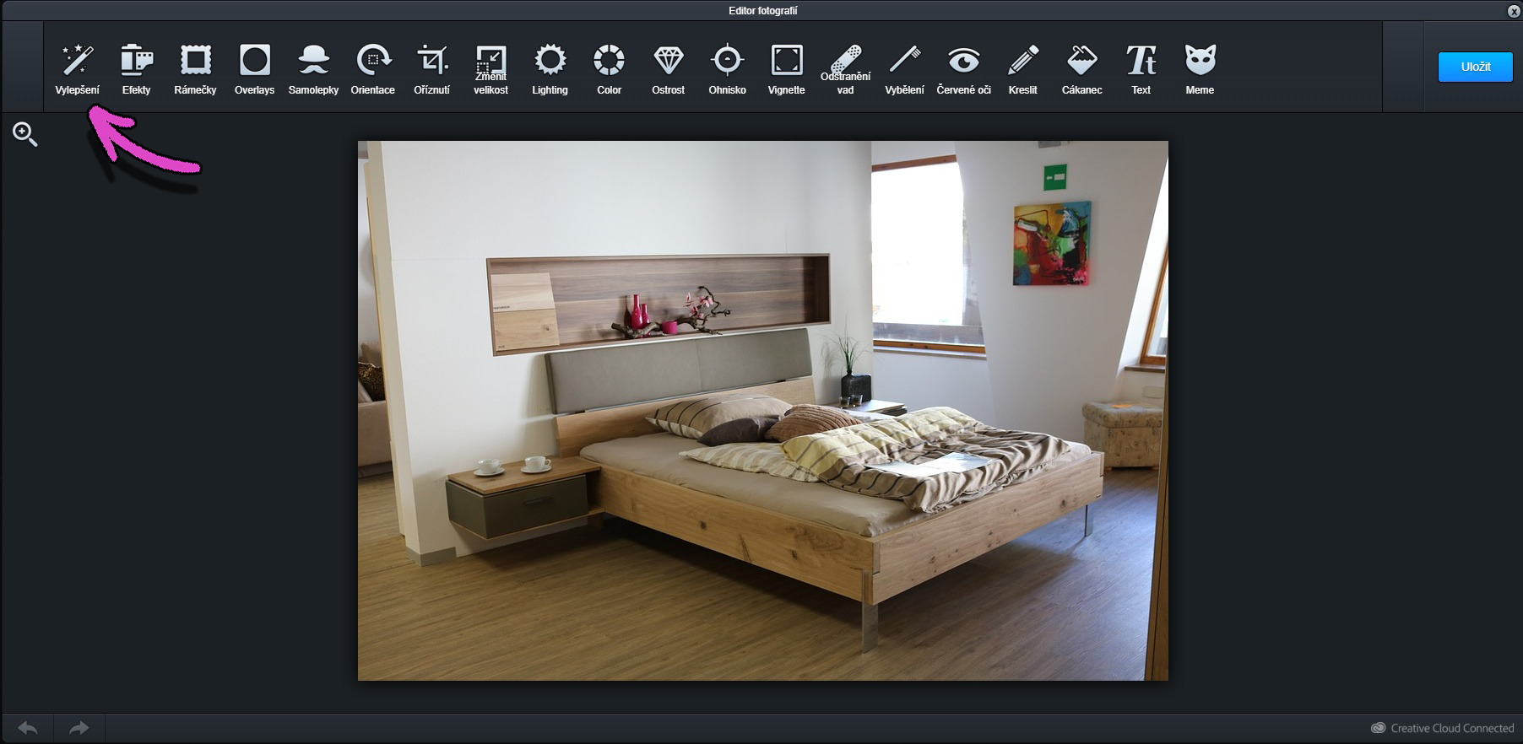
Task: Undo the last edit with the back arrow
Action: click(28, 728)
